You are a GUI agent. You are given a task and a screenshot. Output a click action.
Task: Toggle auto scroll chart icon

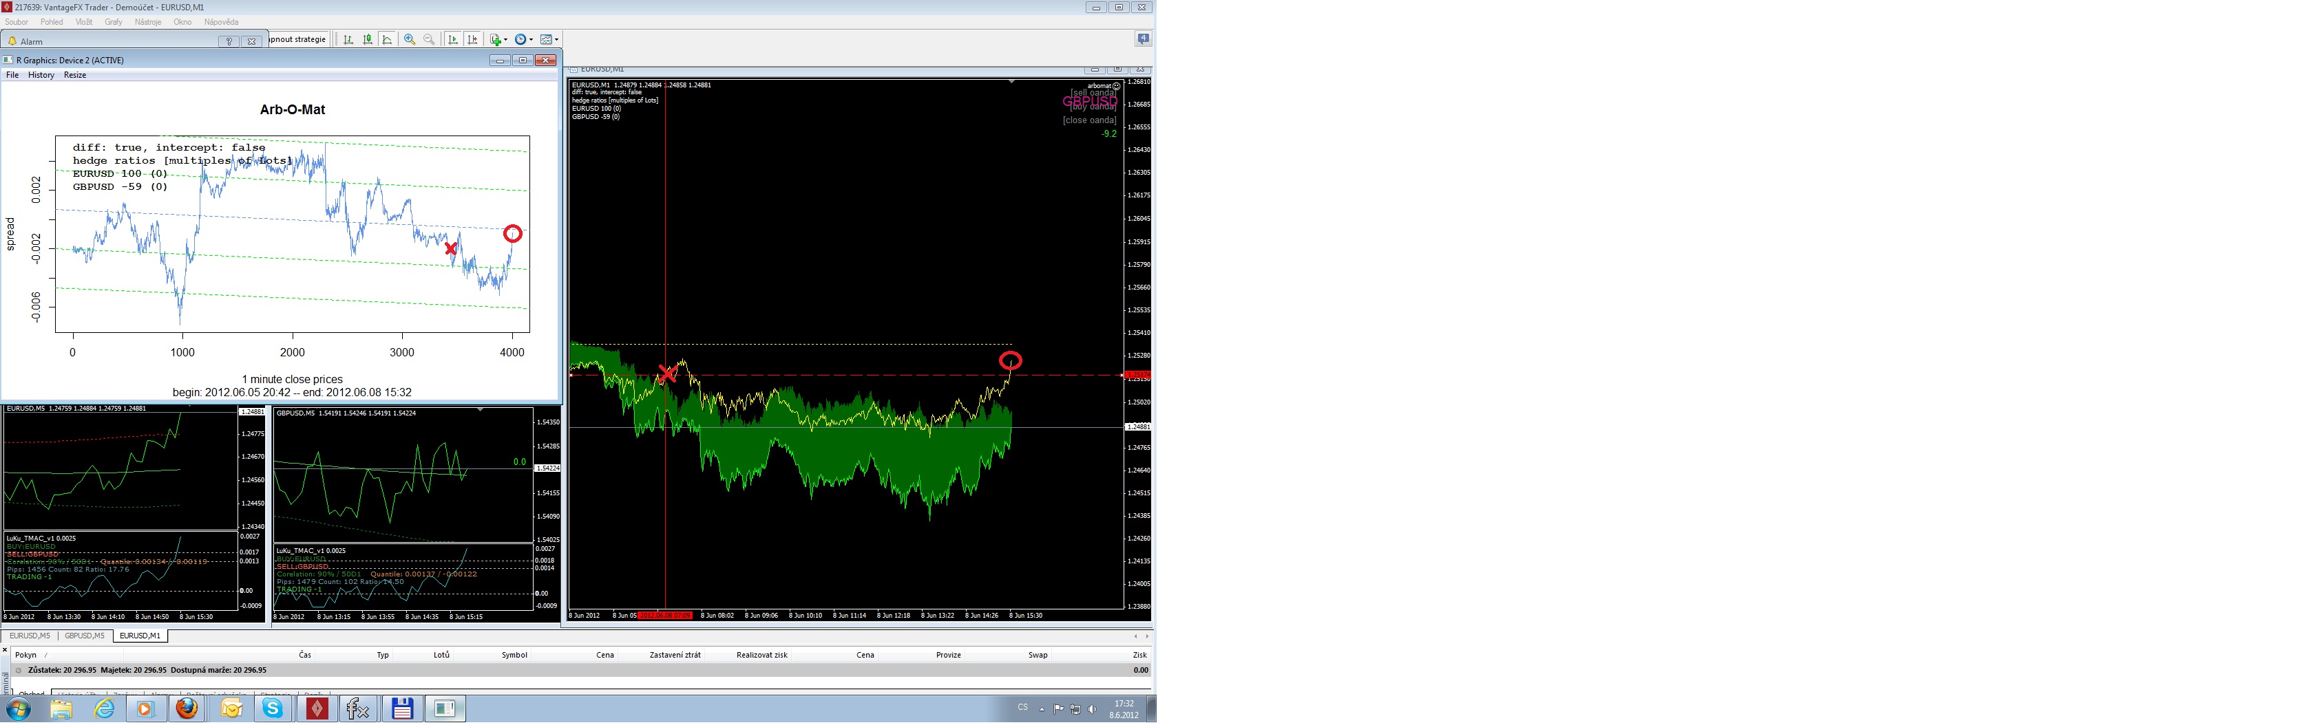click(x=453, y=39)
